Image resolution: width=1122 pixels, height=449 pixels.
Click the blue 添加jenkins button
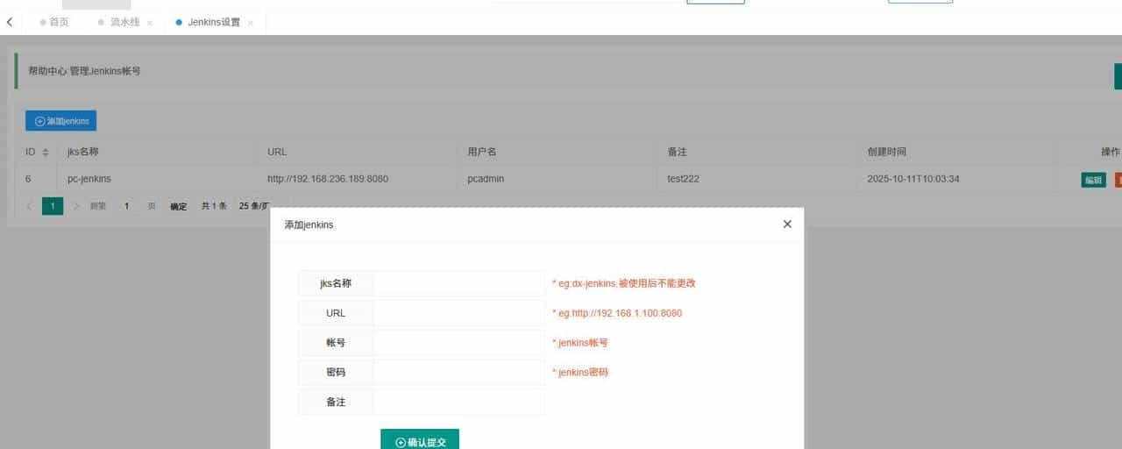(60, 121)
